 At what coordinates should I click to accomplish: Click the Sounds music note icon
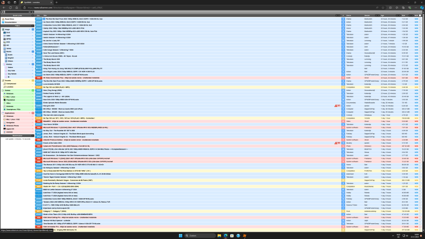coord(3,80)
